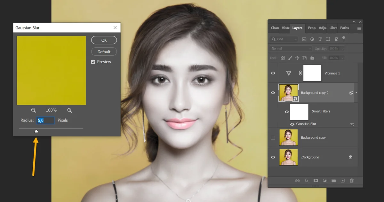Select the Layers tab

[297, 28]
